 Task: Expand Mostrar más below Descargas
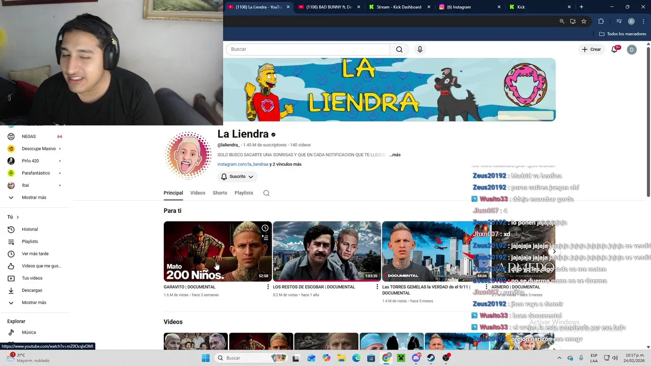(35, 302)
